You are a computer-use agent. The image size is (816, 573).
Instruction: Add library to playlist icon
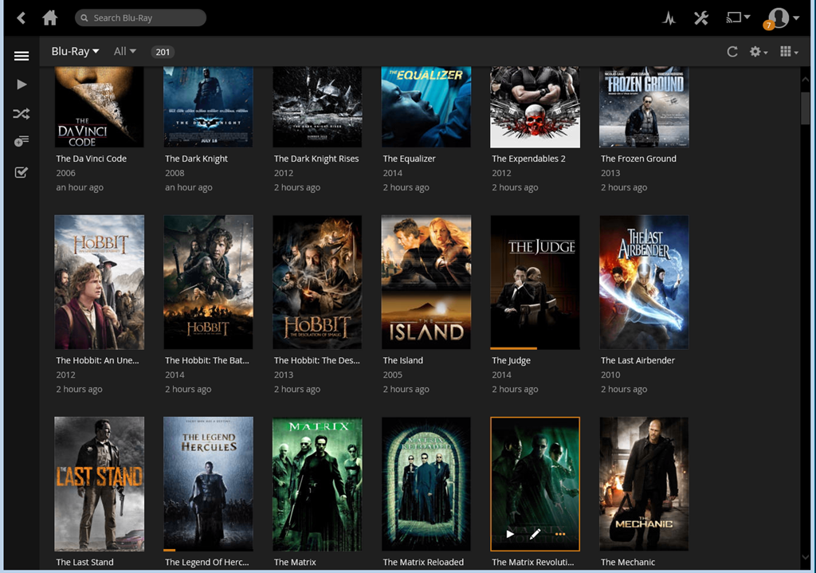22,142
